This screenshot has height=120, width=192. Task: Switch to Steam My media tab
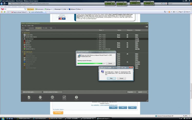[45, 28]
